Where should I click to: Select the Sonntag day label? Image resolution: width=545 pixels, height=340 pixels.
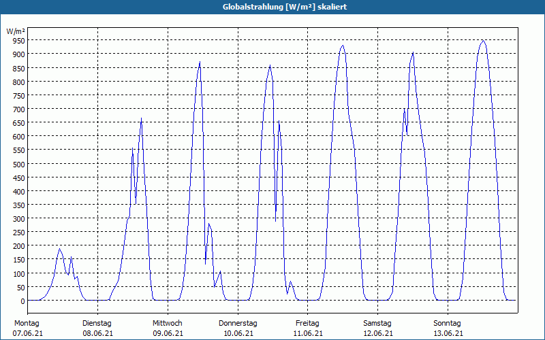(x=447, y=324)
